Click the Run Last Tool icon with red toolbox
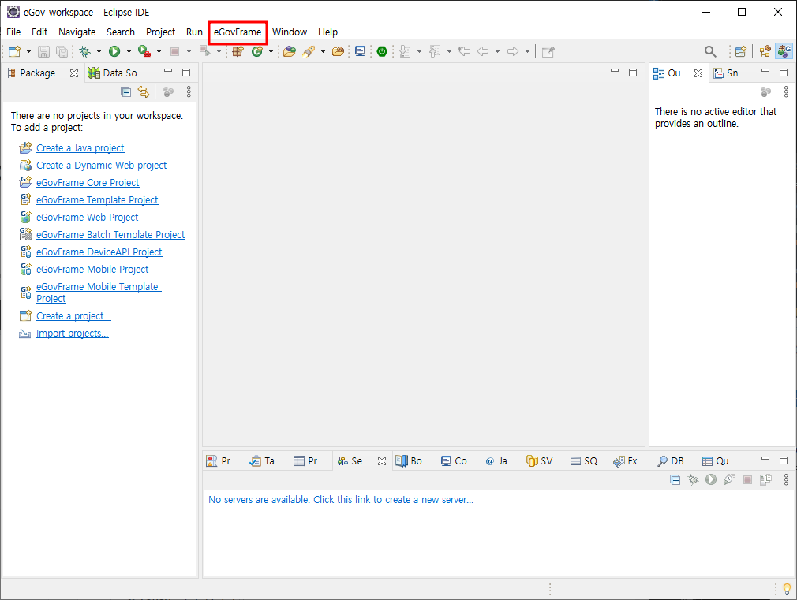Image resolution: width=797 pixels, height=600 pixels. pyautogui.click(x=144, y=51)
